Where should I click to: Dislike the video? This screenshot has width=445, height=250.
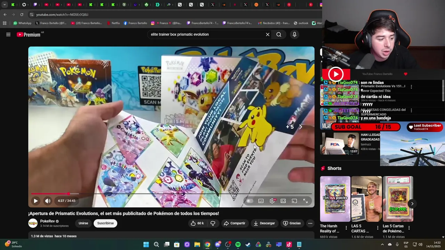tap(213, 223)
